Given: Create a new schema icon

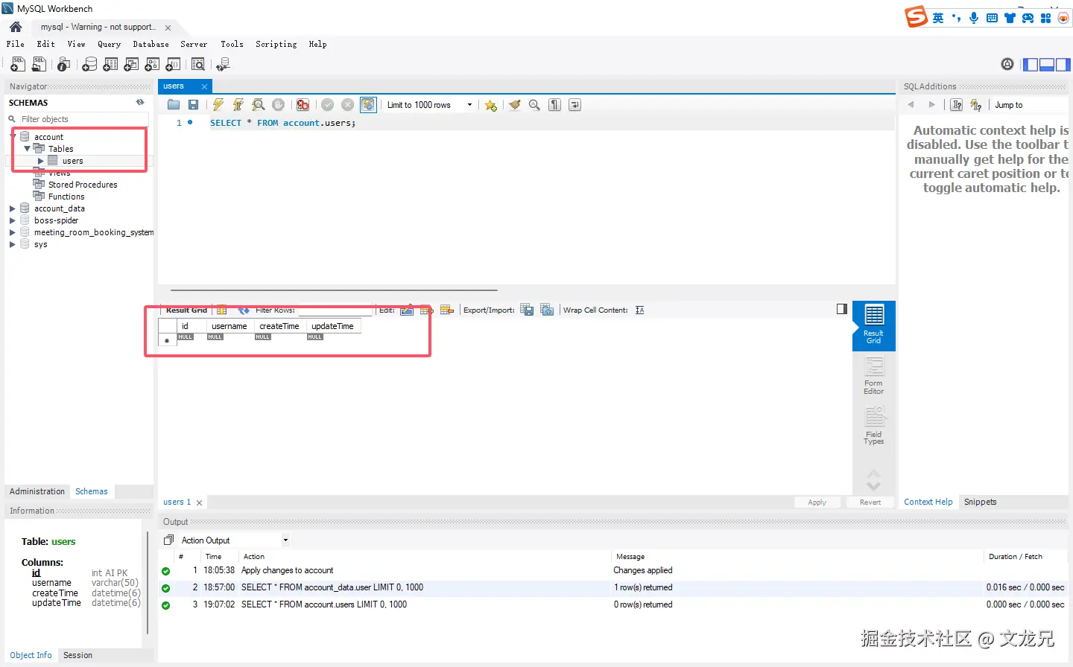Looking at the screenshot, I should [89, 65].
